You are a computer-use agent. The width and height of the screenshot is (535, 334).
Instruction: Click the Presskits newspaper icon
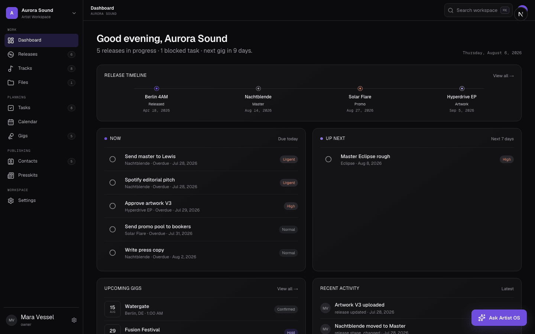coord(11,176)
